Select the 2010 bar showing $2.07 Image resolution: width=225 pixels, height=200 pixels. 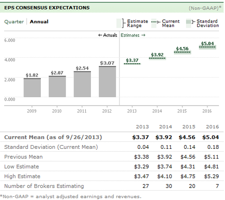[x=57, y=86]
